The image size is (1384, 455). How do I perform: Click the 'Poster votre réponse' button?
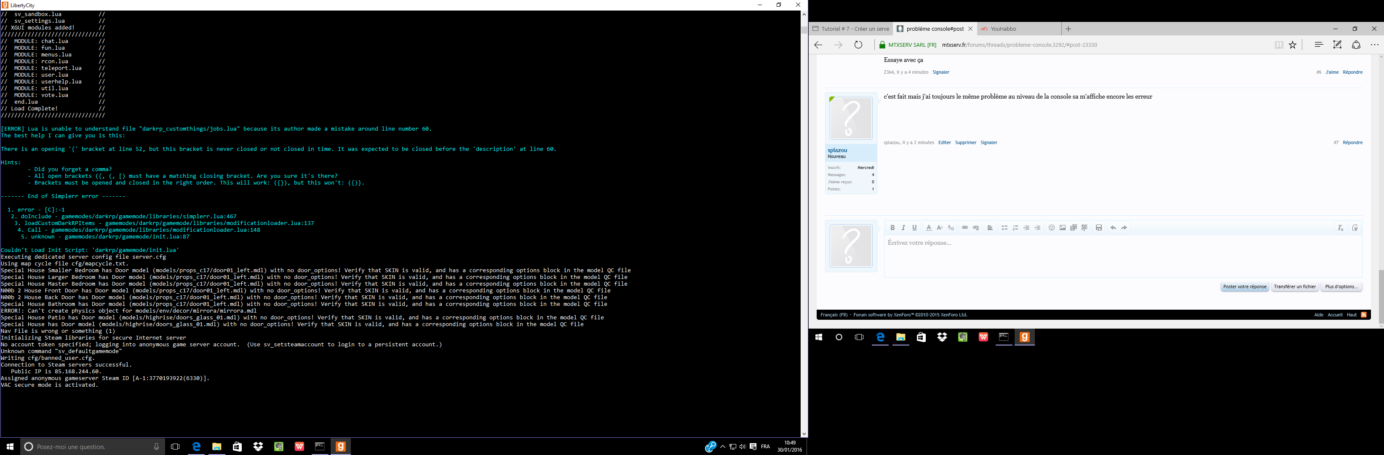pos(1245,287)
